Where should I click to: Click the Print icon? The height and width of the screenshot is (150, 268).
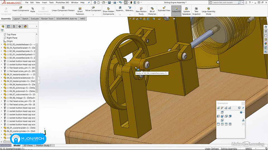tap(115, 2)
